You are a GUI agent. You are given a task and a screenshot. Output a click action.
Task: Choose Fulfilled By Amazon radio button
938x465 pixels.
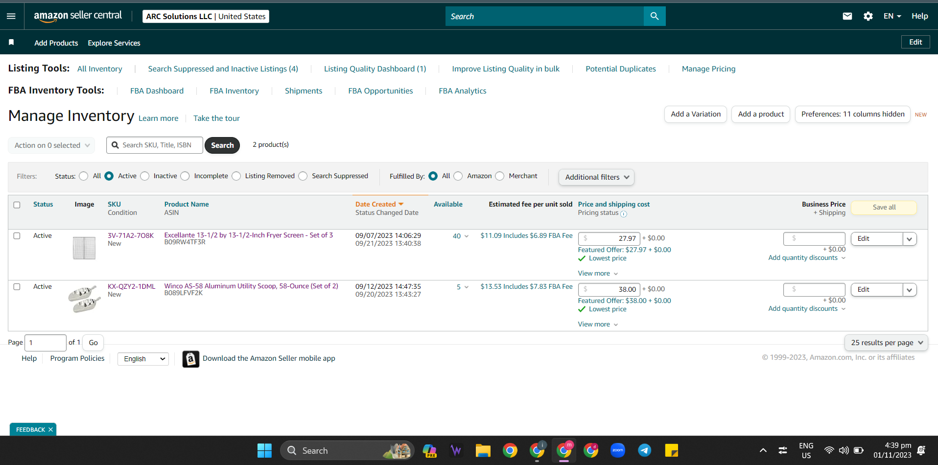coord(458,176)
